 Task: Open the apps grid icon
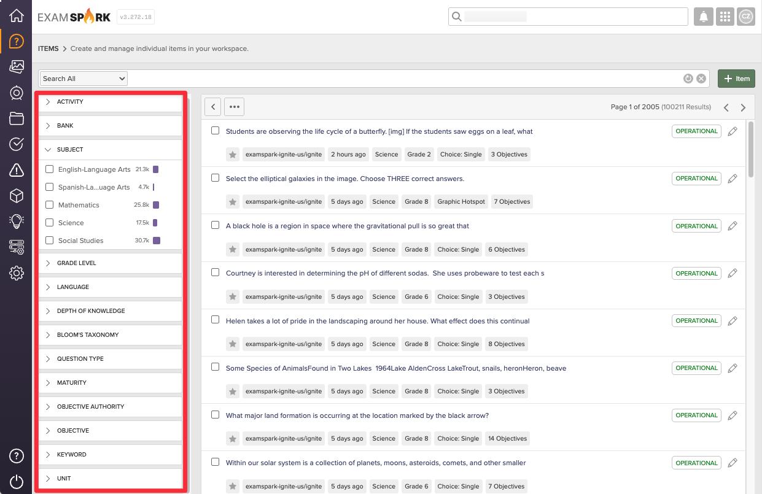(x=725, y=17)
